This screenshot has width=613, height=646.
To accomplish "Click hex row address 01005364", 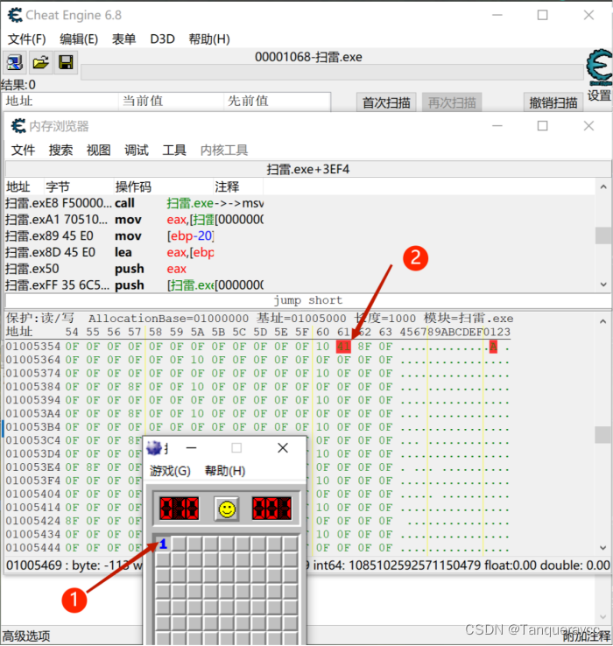I will (33, 360).
